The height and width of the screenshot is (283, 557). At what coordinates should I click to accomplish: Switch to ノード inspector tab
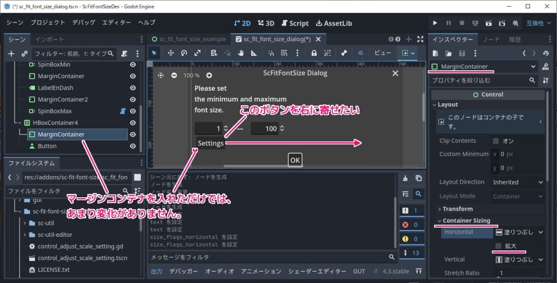click(x=491, y=39)
